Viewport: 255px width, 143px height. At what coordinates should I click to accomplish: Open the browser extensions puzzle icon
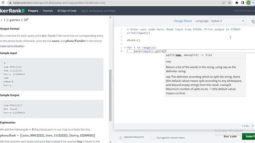(x=237, y=3)
